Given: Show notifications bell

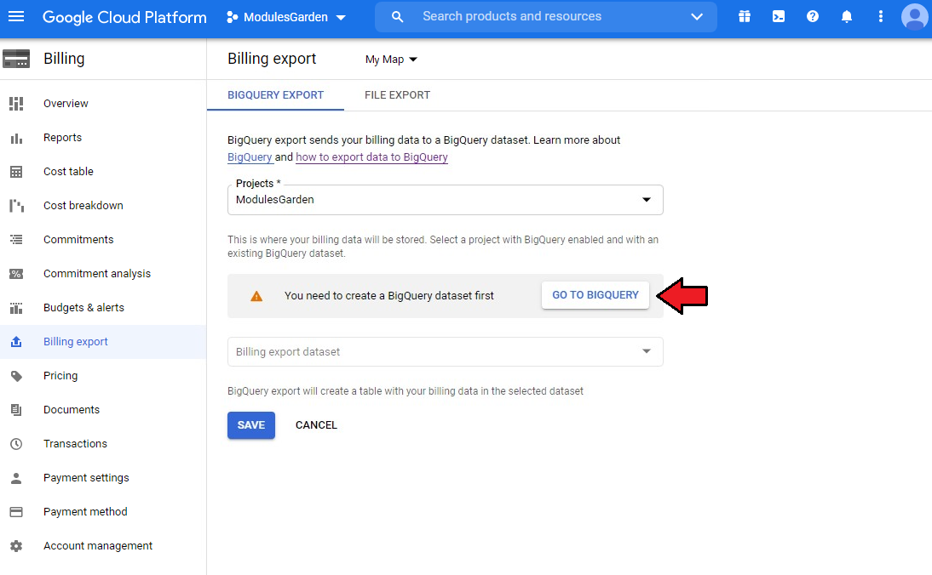Looking at the screenshot, I should [x=847, y=17].
